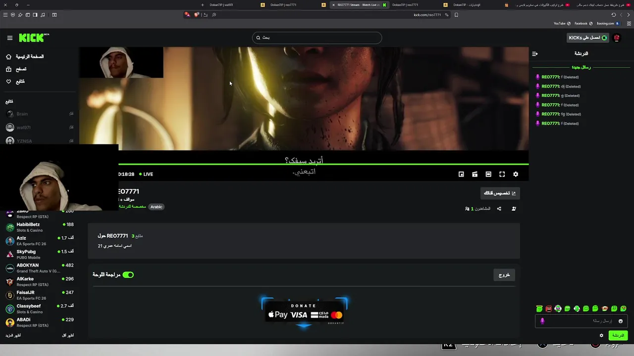Send the message with green chat button
The image size is (634, 356).
point(618,335)
